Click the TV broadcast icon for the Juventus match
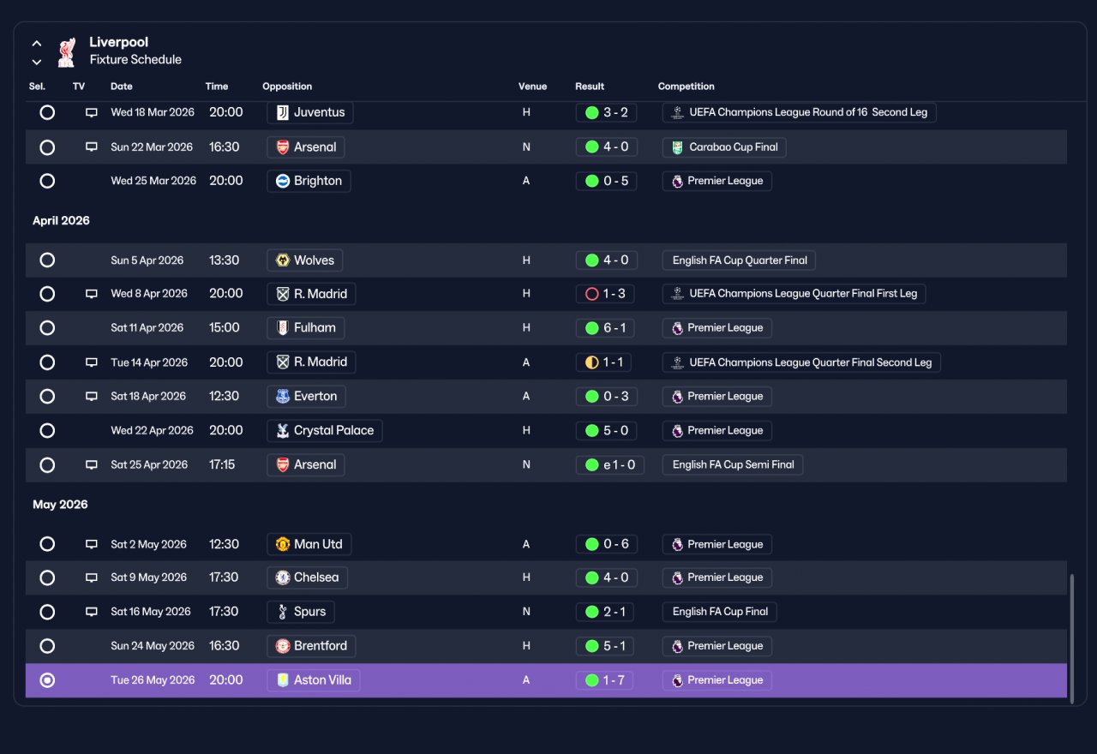Viewport: 1097px width, 754px height. coord(92,112)
